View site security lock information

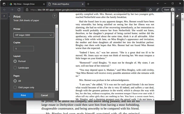tap(27, 10)
